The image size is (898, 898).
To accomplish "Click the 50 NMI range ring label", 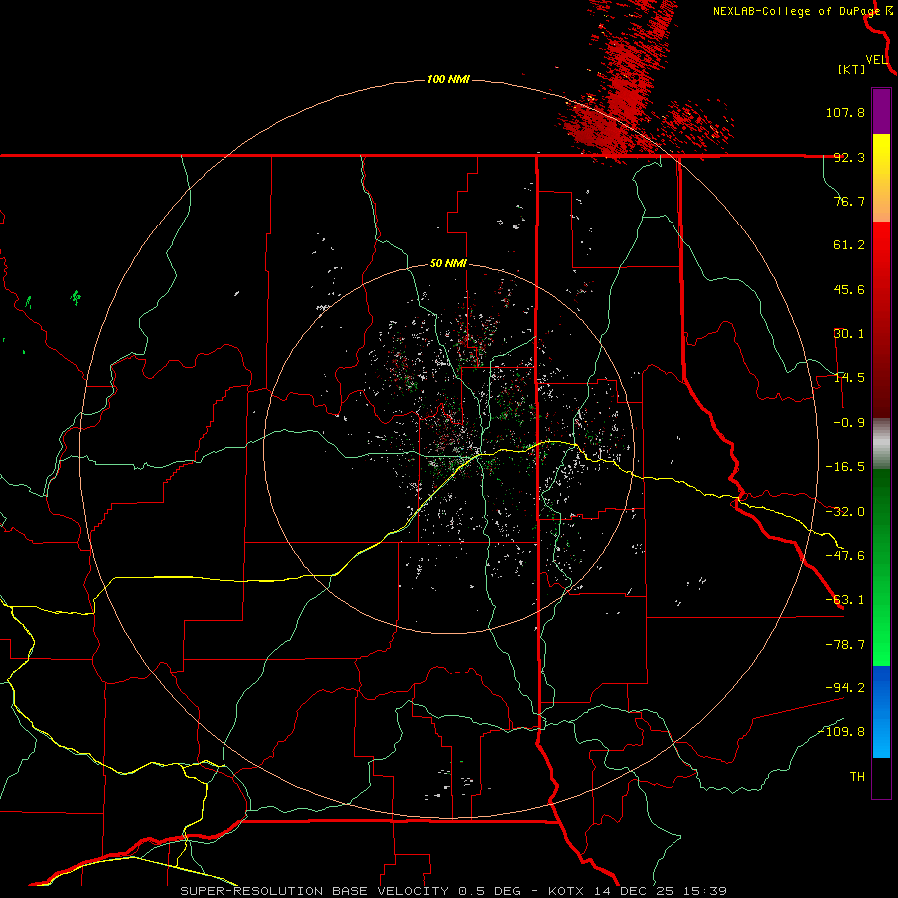I will (x=448, y=264).
